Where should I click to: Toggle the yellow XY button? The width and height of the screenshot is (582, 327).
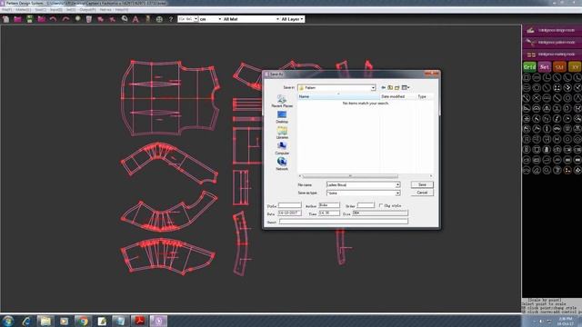click(x=575, y=67)
